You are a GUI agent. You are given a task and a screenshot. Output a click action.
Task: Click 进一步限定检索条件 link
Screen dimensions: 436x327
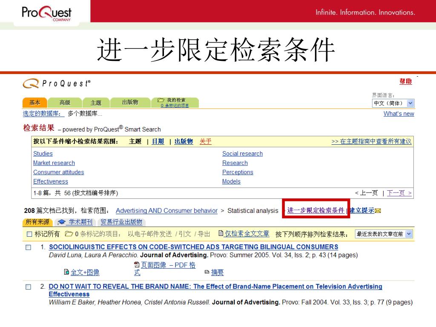316,210
